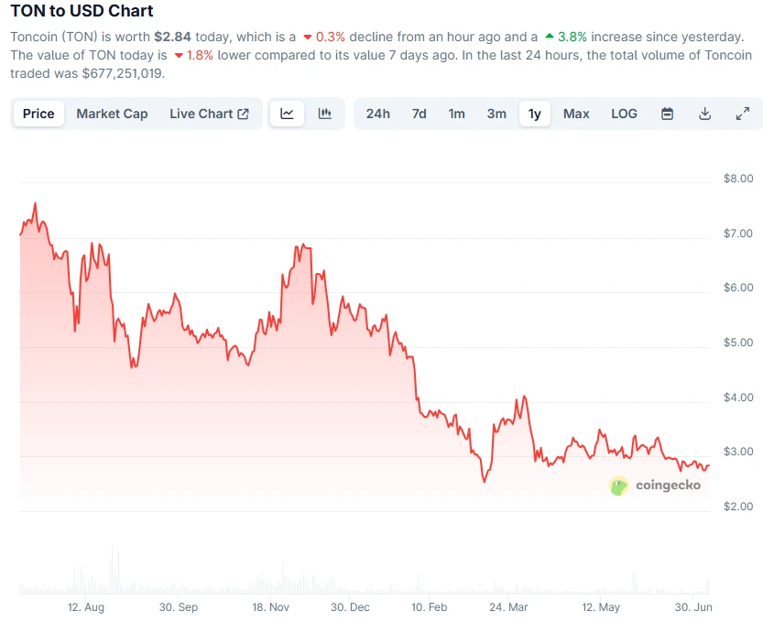
Task: Switch chart range to Max
Action: [x=576, y=113]
